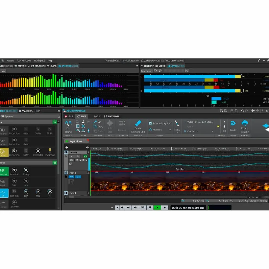Click the ducking icon on Speaker track
The width and height of the screenshot is (269, 269).
point(70,164)
